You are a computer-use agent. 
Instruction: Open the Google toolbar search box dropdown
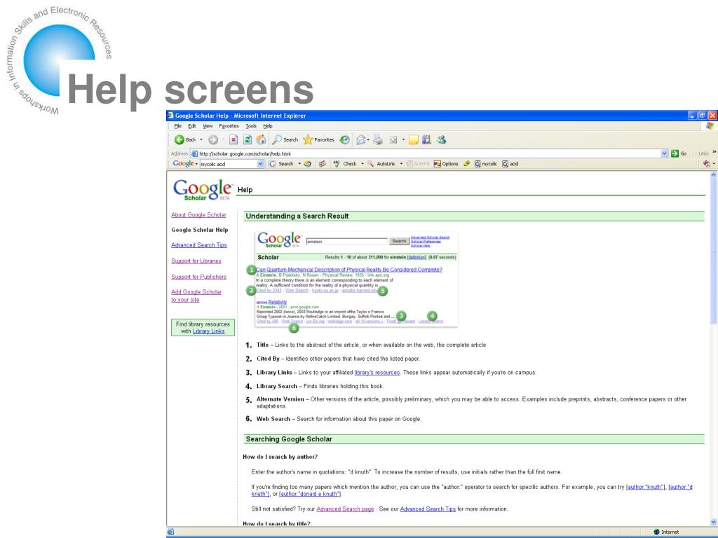click(x=261, y=164)
